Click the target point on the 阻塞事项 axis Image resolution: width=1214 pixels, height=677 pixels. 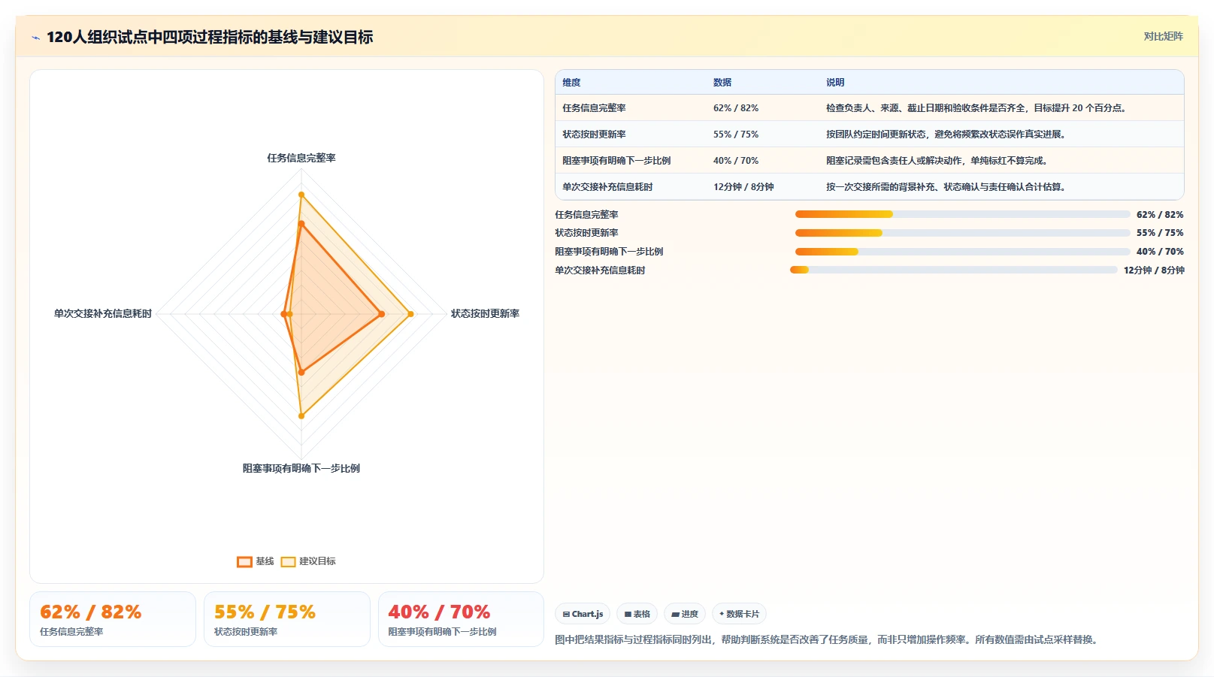[x=301, y=416]
